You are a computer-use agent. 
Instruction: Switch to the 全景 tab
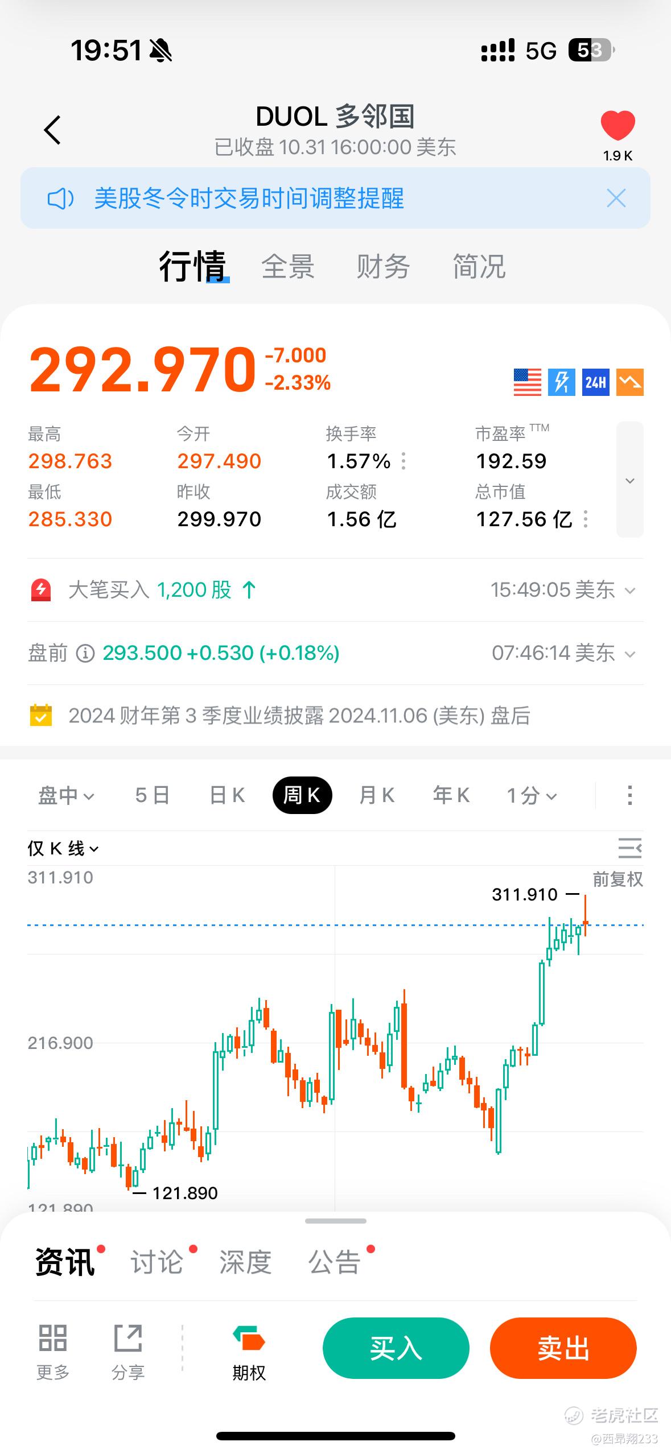click(x=288, y=266)
